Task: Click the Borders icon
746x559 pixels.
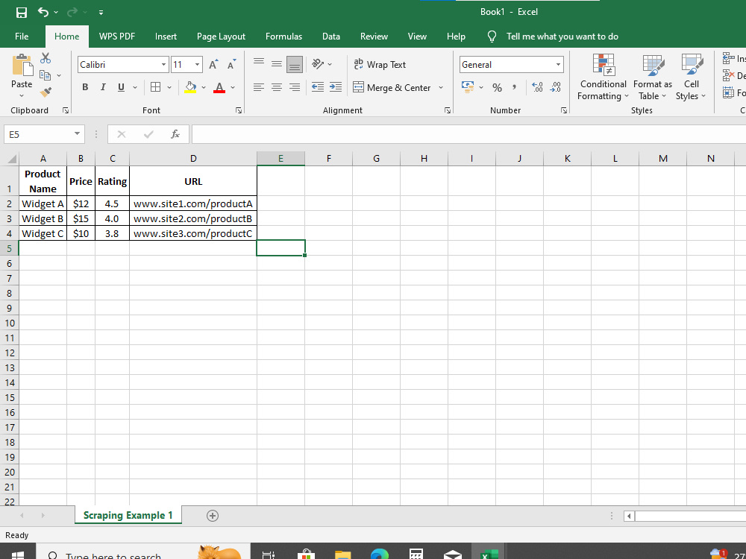Action: point(155,87)
